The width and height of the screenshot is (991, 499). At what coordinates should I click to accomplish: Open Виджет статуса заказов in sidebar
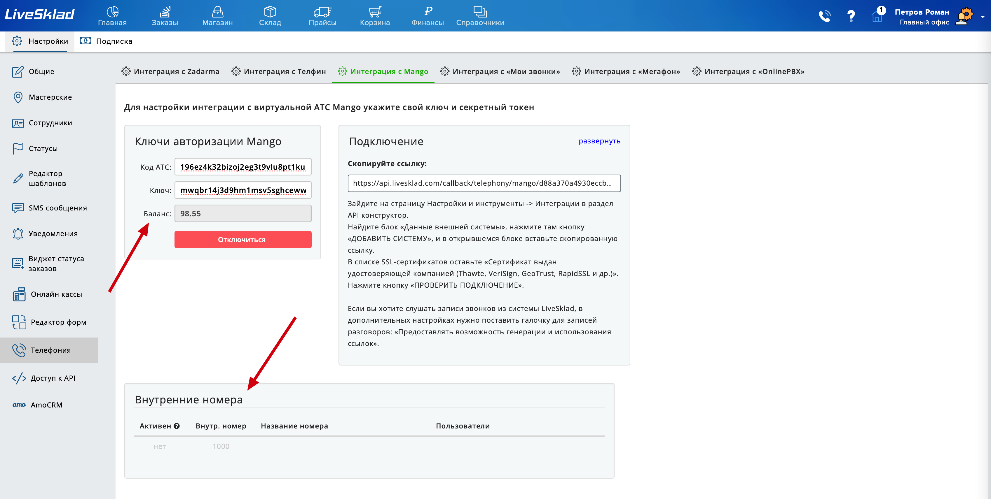tap(48, 263)
